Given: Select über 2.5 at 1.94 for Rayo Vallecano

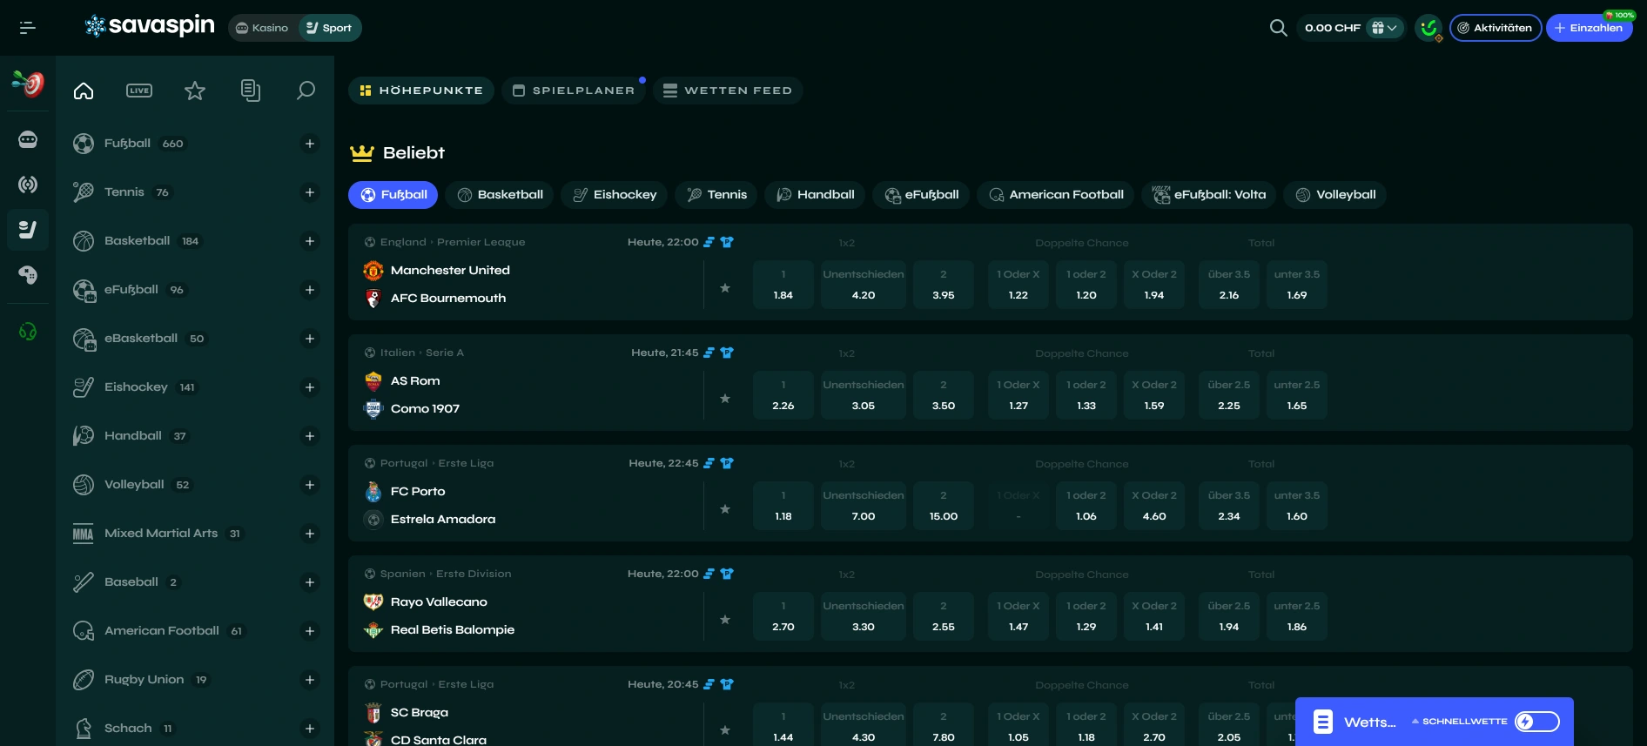Looking at the screenshot, I should click(1229, 617).
